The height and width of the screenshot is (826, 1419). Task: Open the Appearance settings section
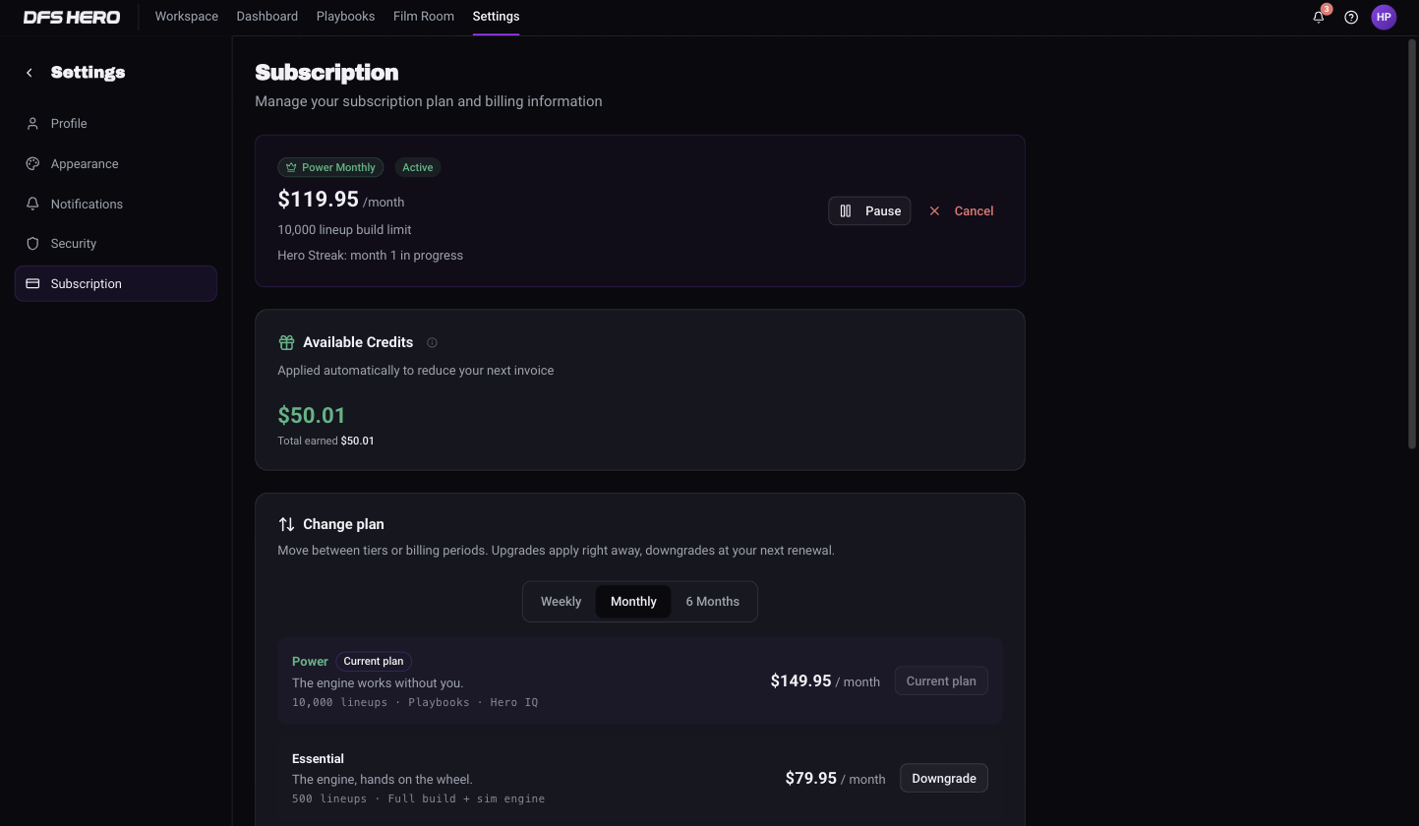tap(116, 163)
